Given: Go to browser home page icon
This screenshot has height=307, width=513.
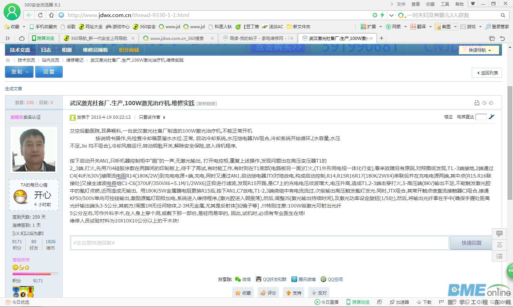Looking at the screenshot, I should pos(51,15).
